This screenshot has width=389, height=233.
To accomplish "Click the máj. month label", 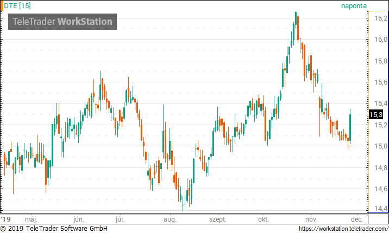I will coord(32,219).
